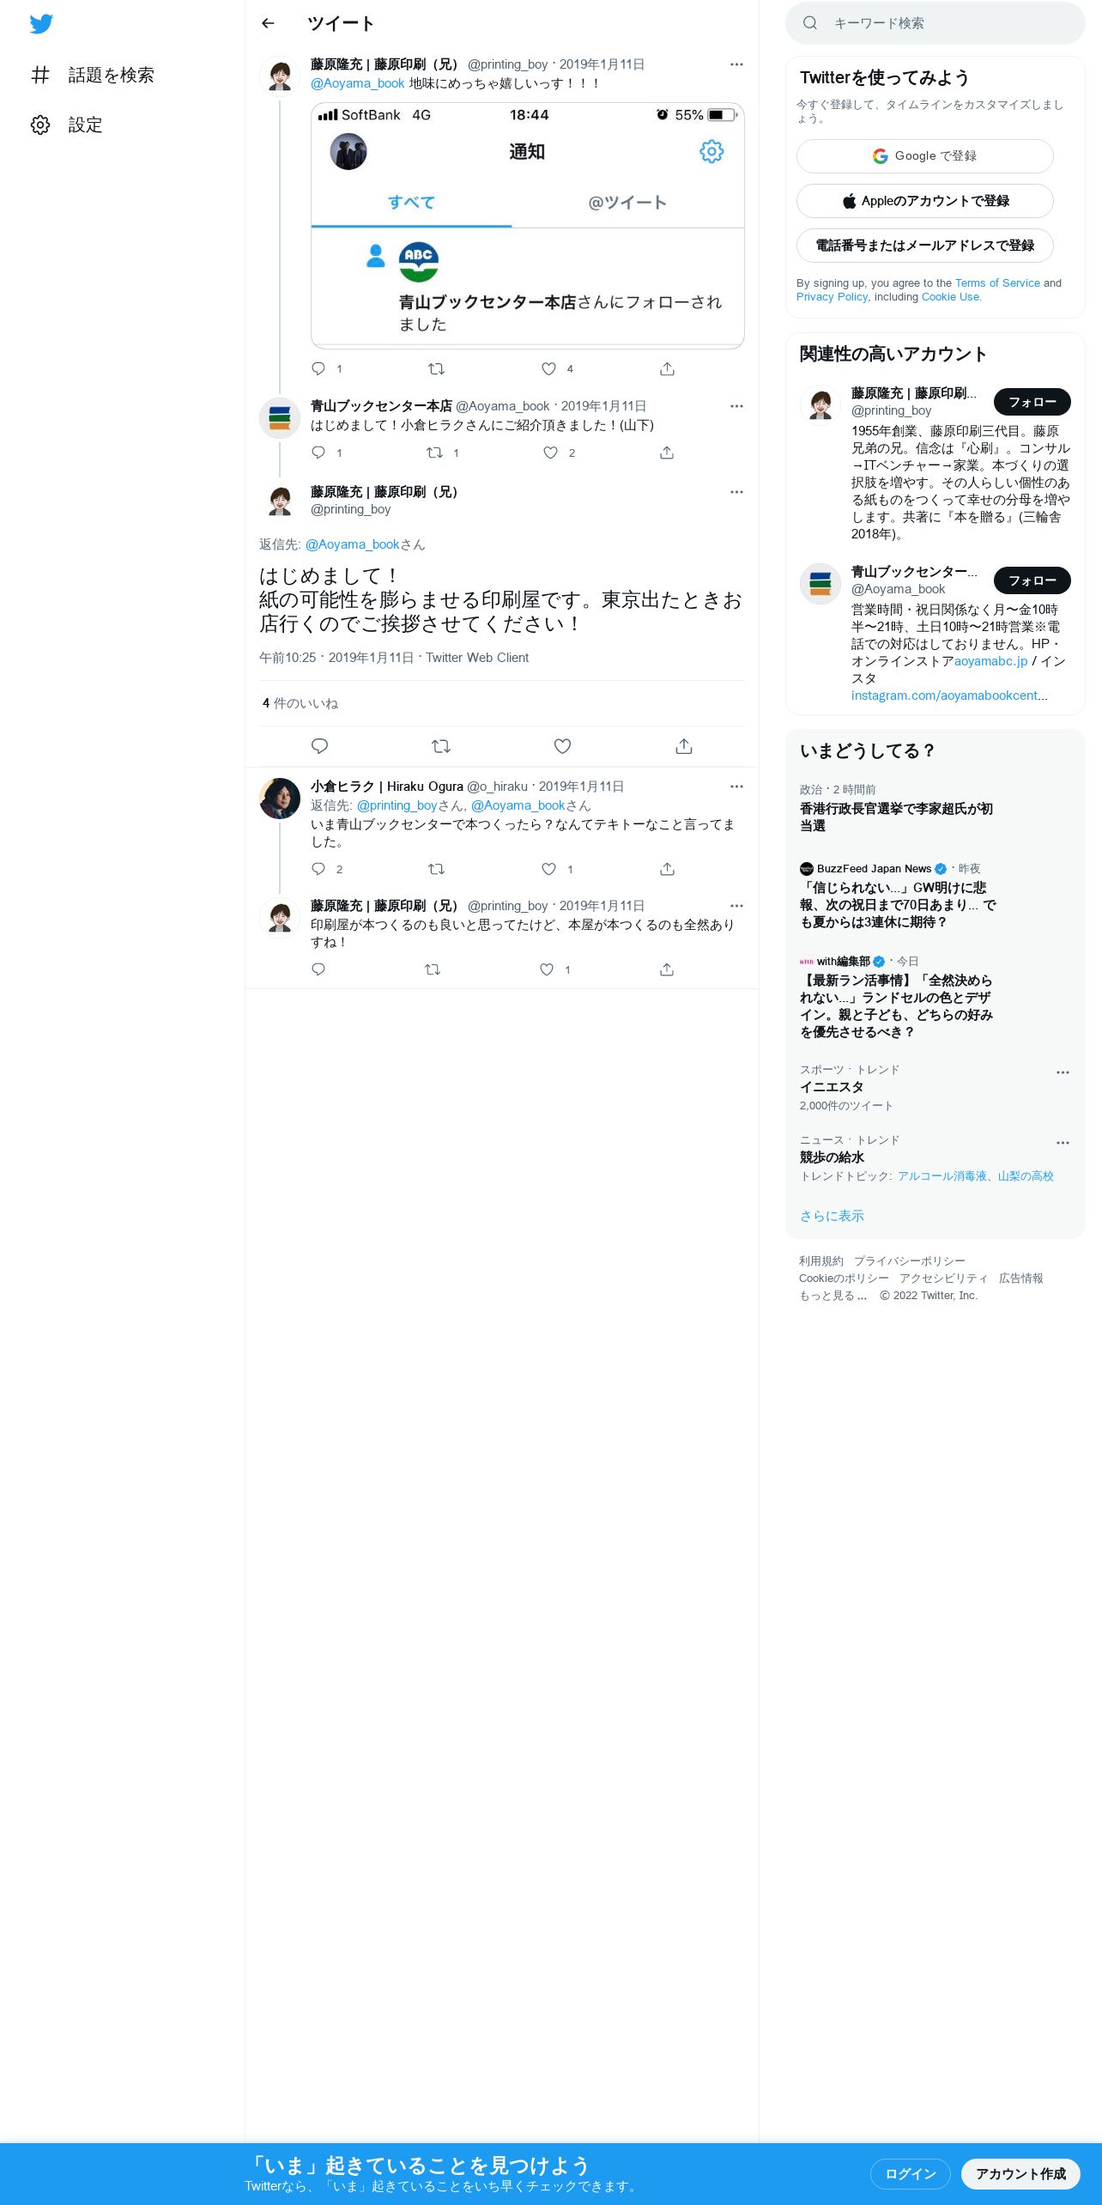Open more options on 印刷屋が本つくる tweet
The height and width of the screenshot is (2205, 1102).
tap(736, 906)
